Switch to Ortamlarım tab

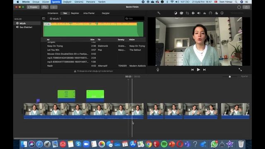pyautogui.click(x=53, y=13)
